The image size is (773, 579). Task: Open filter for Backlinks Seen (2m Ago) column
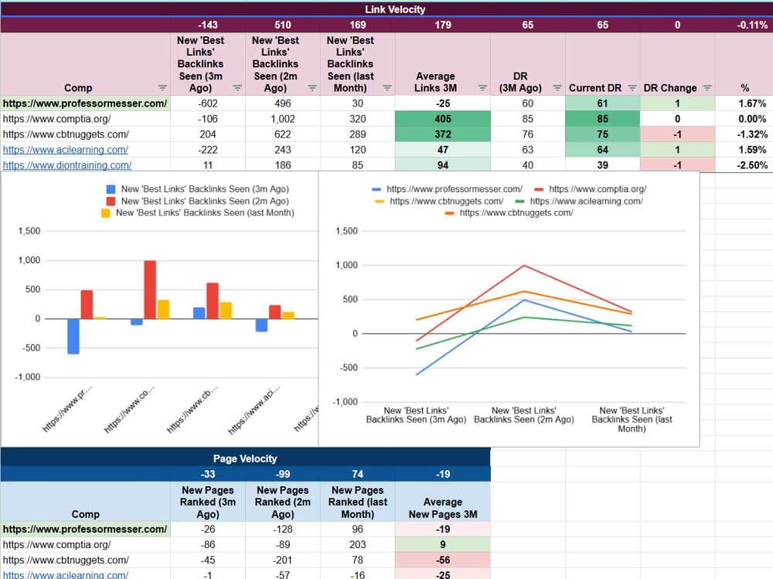coord(312,88)
